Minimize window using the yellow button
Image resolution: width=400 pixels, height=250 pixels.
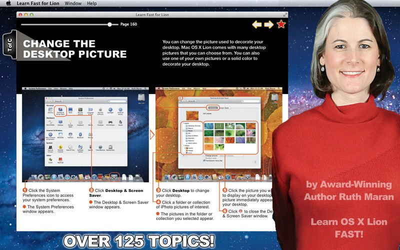tap(26, 14)
